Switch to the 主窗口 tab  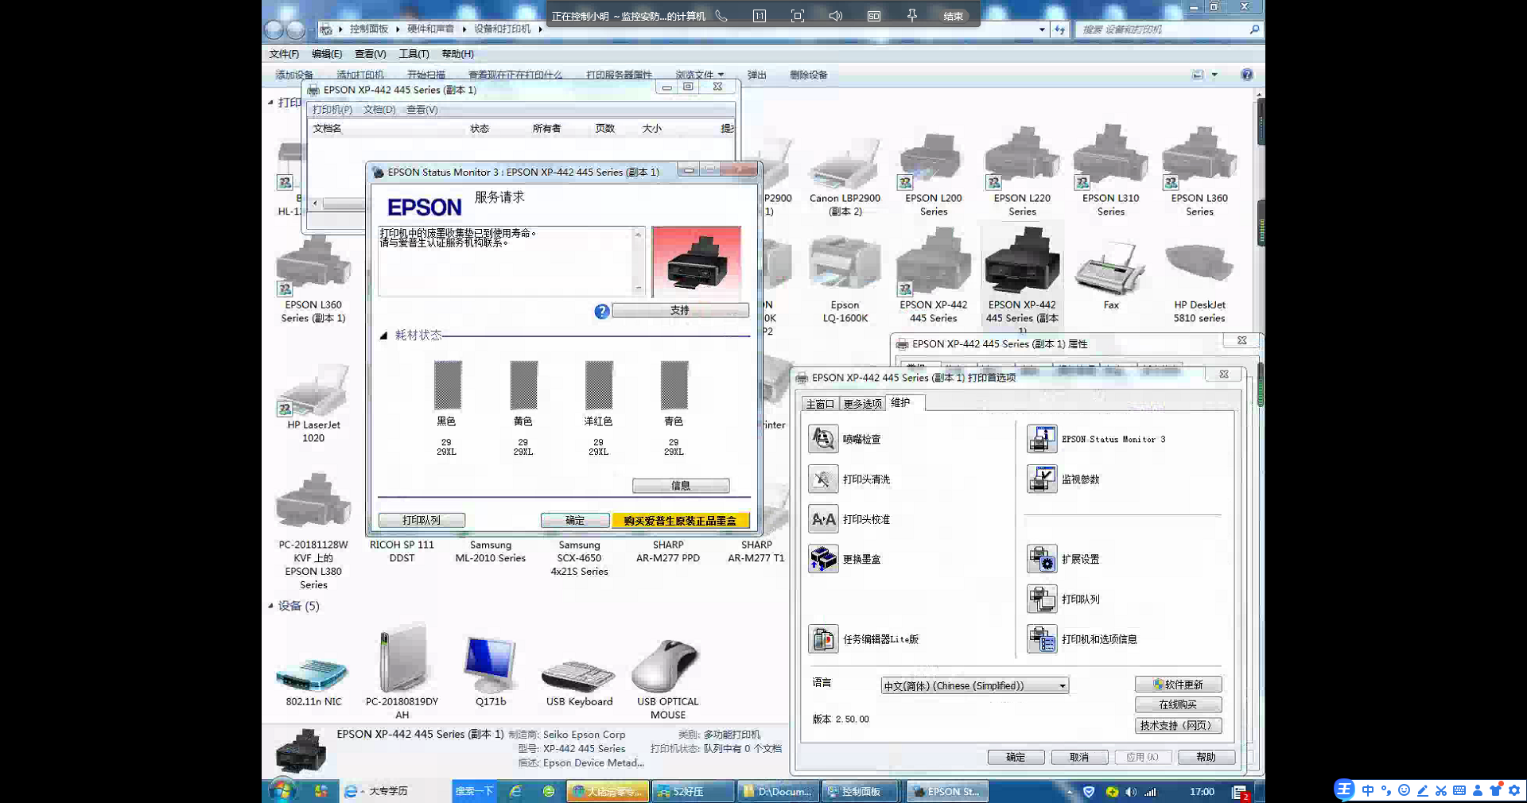tap(820, 404)
